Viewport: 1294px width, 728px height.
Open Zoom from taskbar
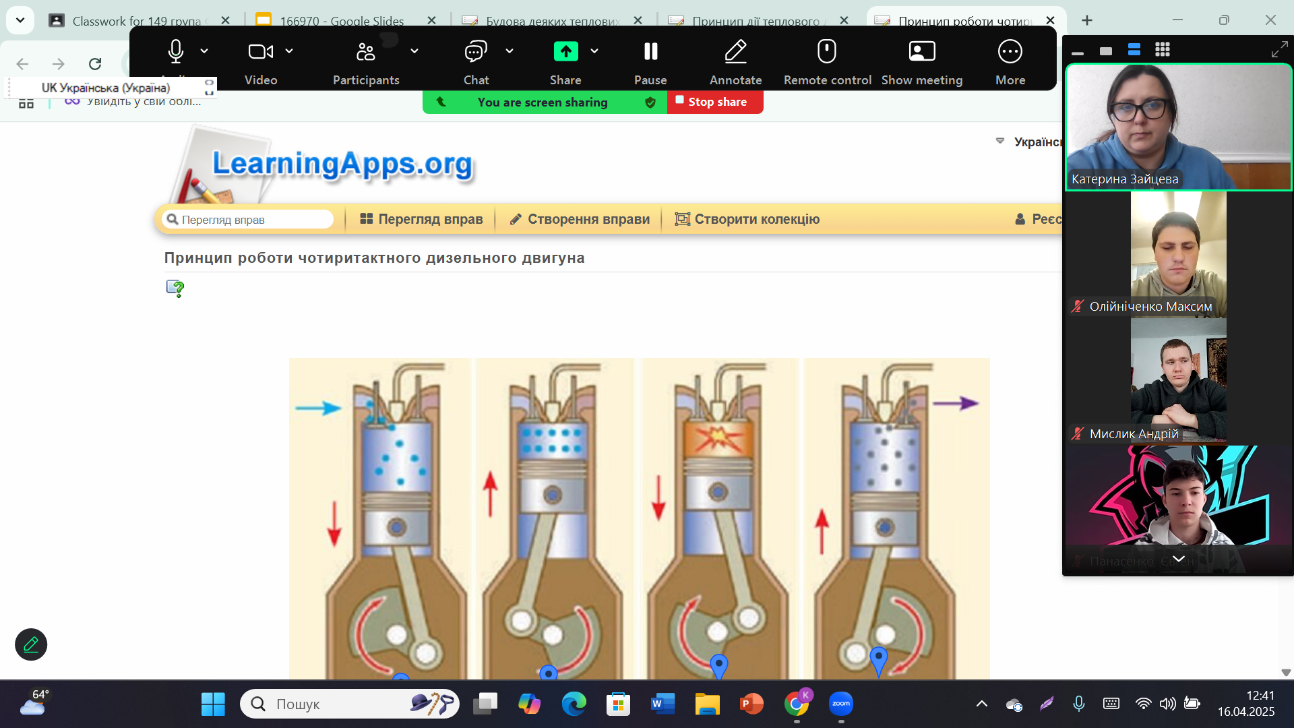[x=840, y=704]
